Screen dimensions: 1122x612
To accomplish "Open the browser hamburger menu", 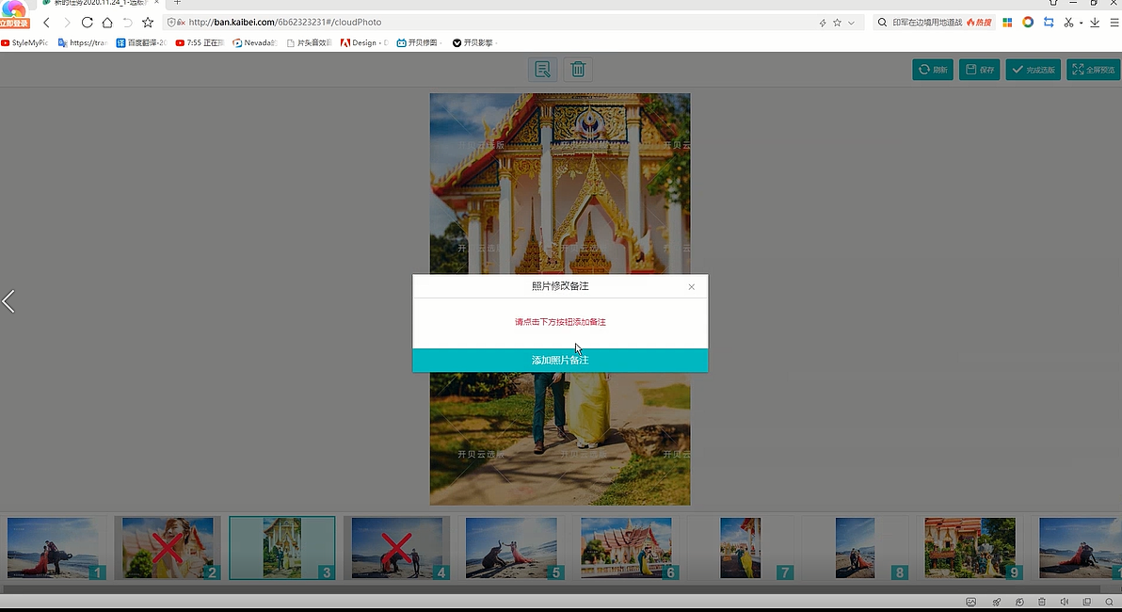I will click(x=1114, y=23).
